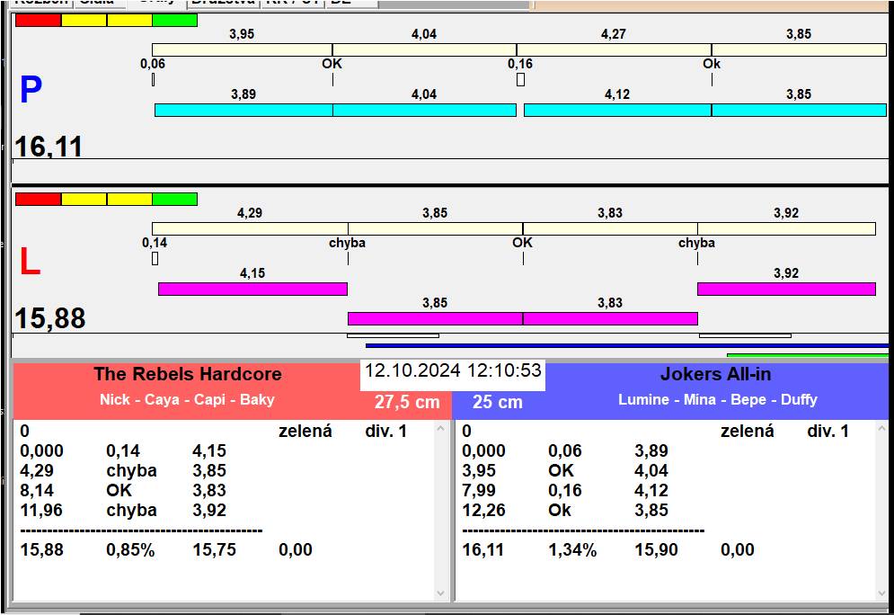Screen dimensions: 894x615
Task: Select the cyan 3,89 bar in lane P
Action: [244, 110]
